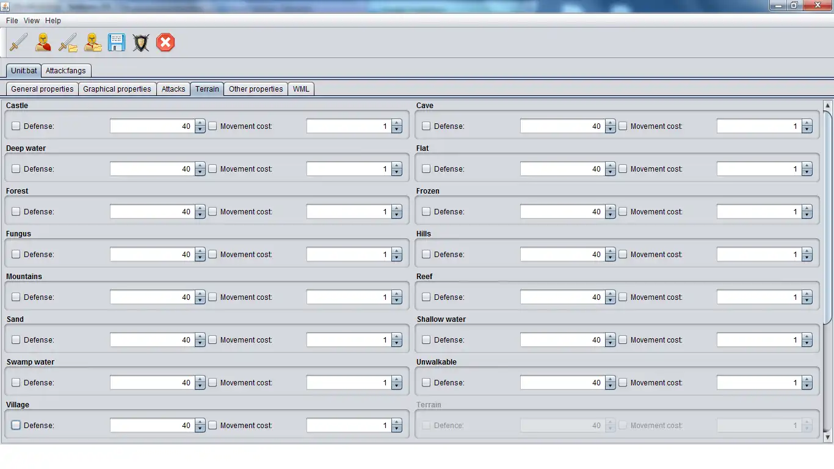Increase Forest Movement cost using up arrow
The height and width of the screenshot is (469, 834).
pyautogui.click(x=397, y=208)
